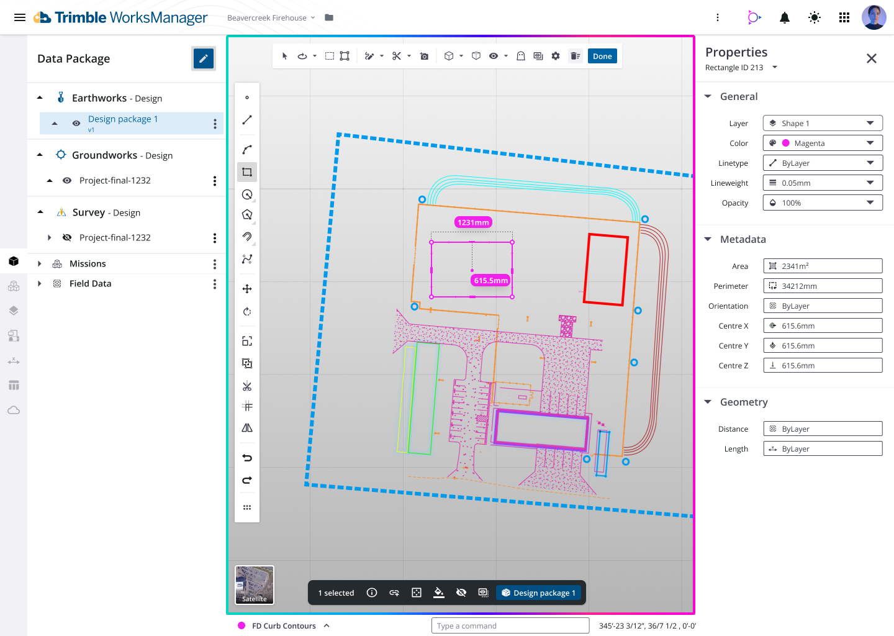Open the Magenta color selector
This screenshot has width=894, height=636.
coord(822,143)
